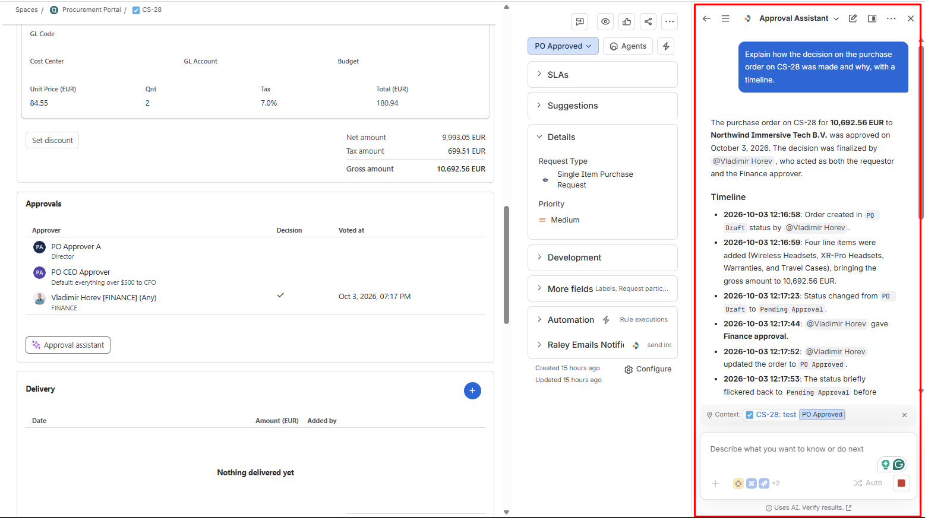Click the Configure gear link
Screen dimensions: 925x518
[648, 369]
